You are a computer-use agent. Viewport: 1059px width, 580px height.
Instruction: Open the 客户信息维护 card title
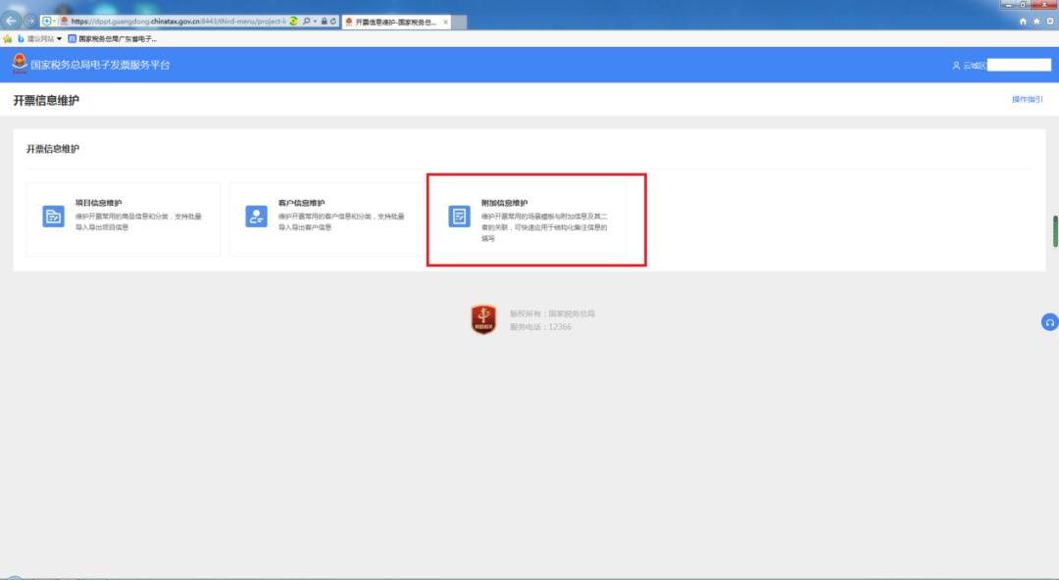tap(301, 203)
